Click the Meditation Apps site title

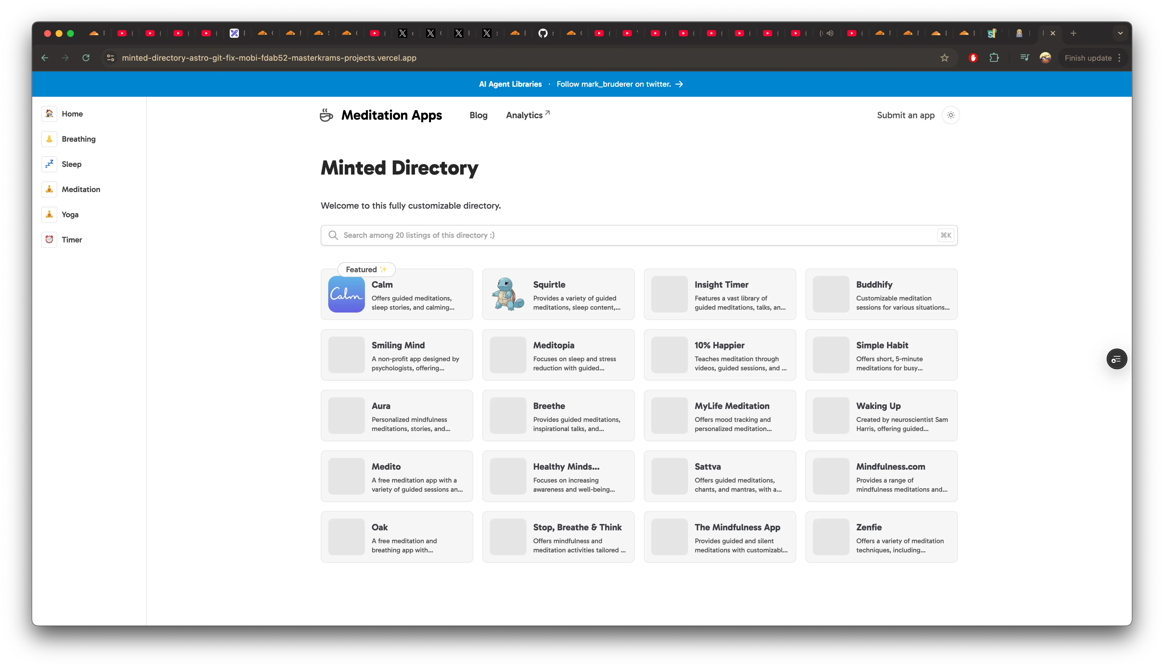coord(392,115)
